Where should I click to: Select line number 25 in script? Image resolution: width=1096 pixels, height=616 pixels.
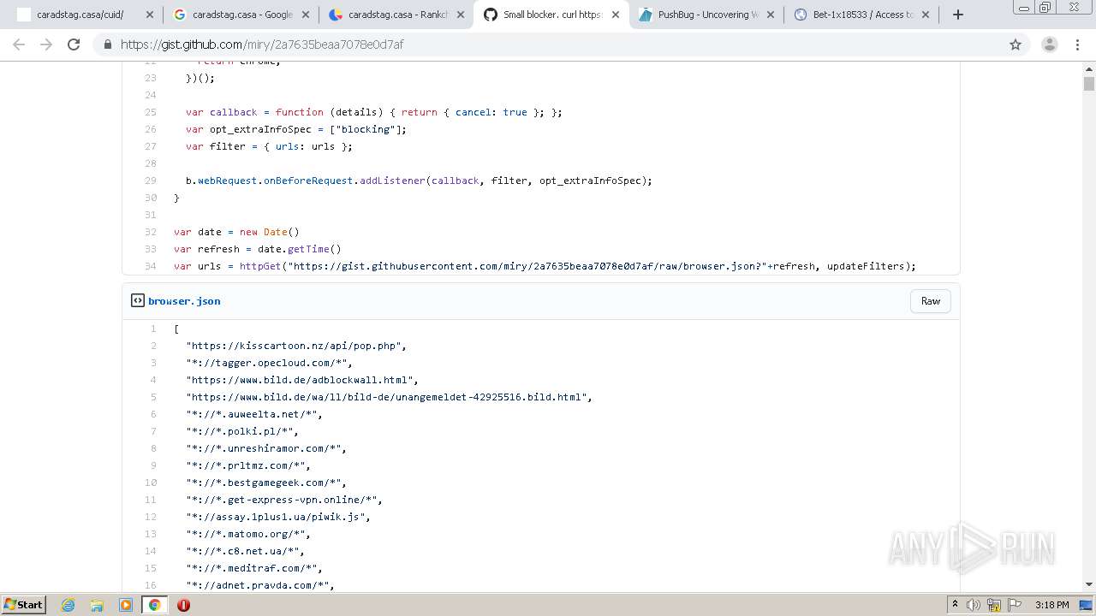pyautogui.click(x=151, y=112)
